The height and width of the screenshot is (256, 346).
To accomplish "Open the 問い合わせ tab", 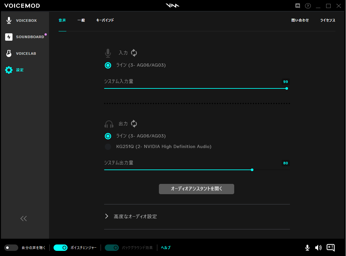I will (x=300, y=20).
